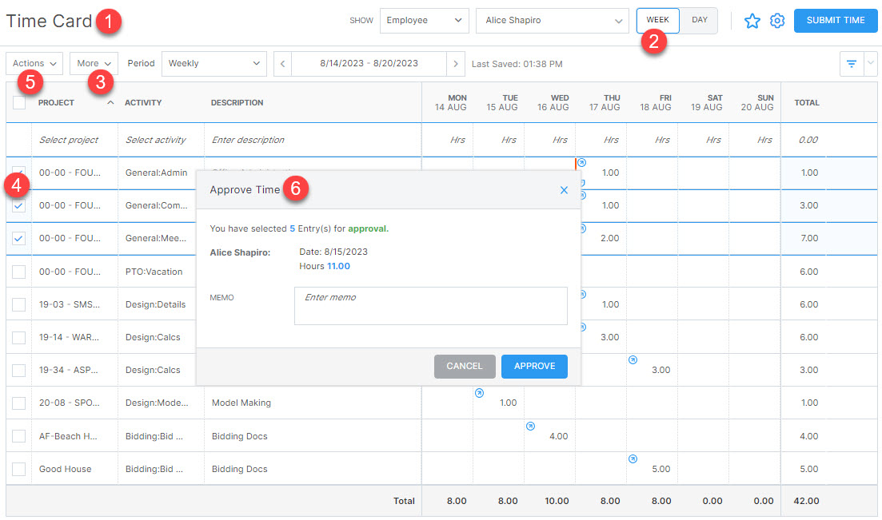Viewport: 882px width, 520px height.
Task: Click the next-period right chevron
Action: (x=456, y=64)
